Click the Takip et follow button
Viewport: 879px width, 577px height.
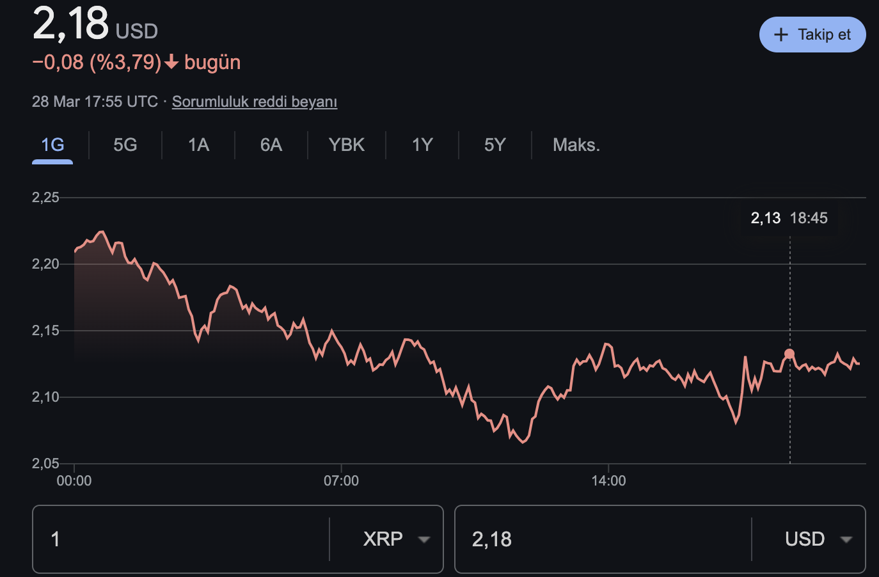click(812, 35)
